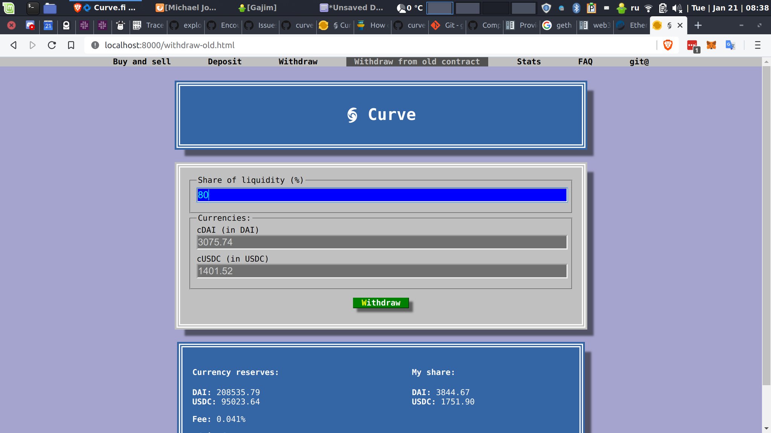Click the page vertical scrollbar
This screenshot has width=771, height=433.
click(766, 226)
